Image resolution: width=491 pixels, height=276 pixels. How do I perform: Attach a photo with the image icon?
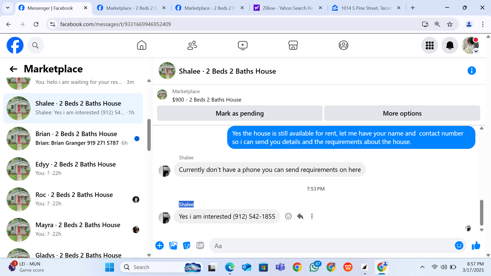point(173,246)
